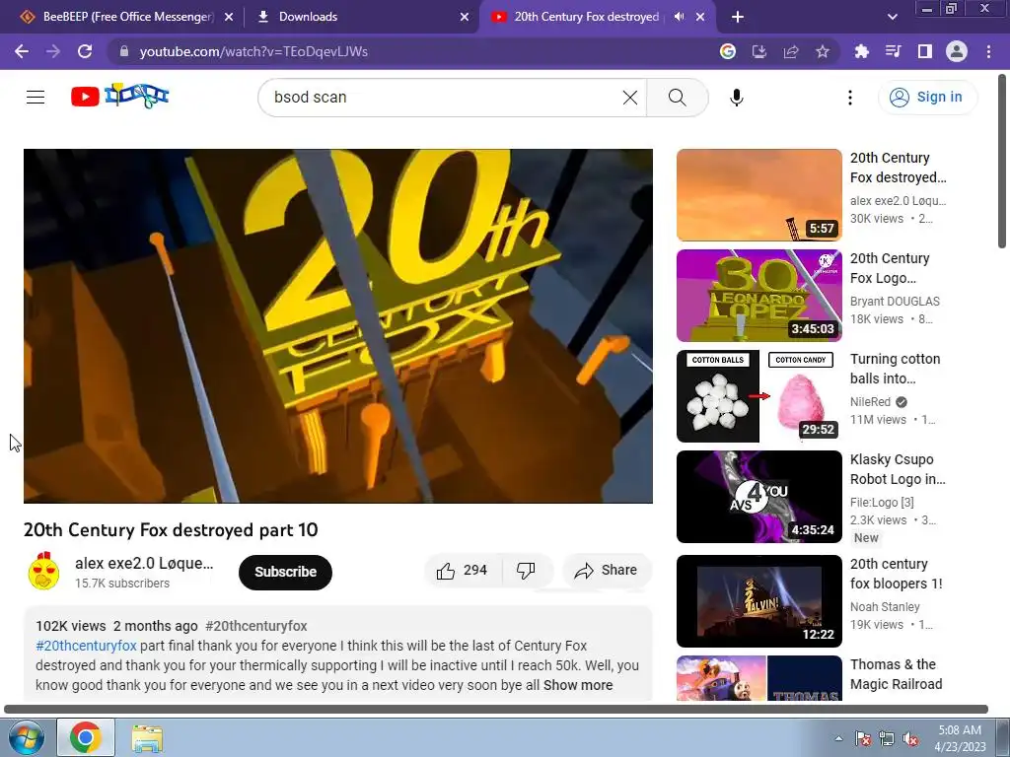Close the BeeBEEP tab

(229, 17)
